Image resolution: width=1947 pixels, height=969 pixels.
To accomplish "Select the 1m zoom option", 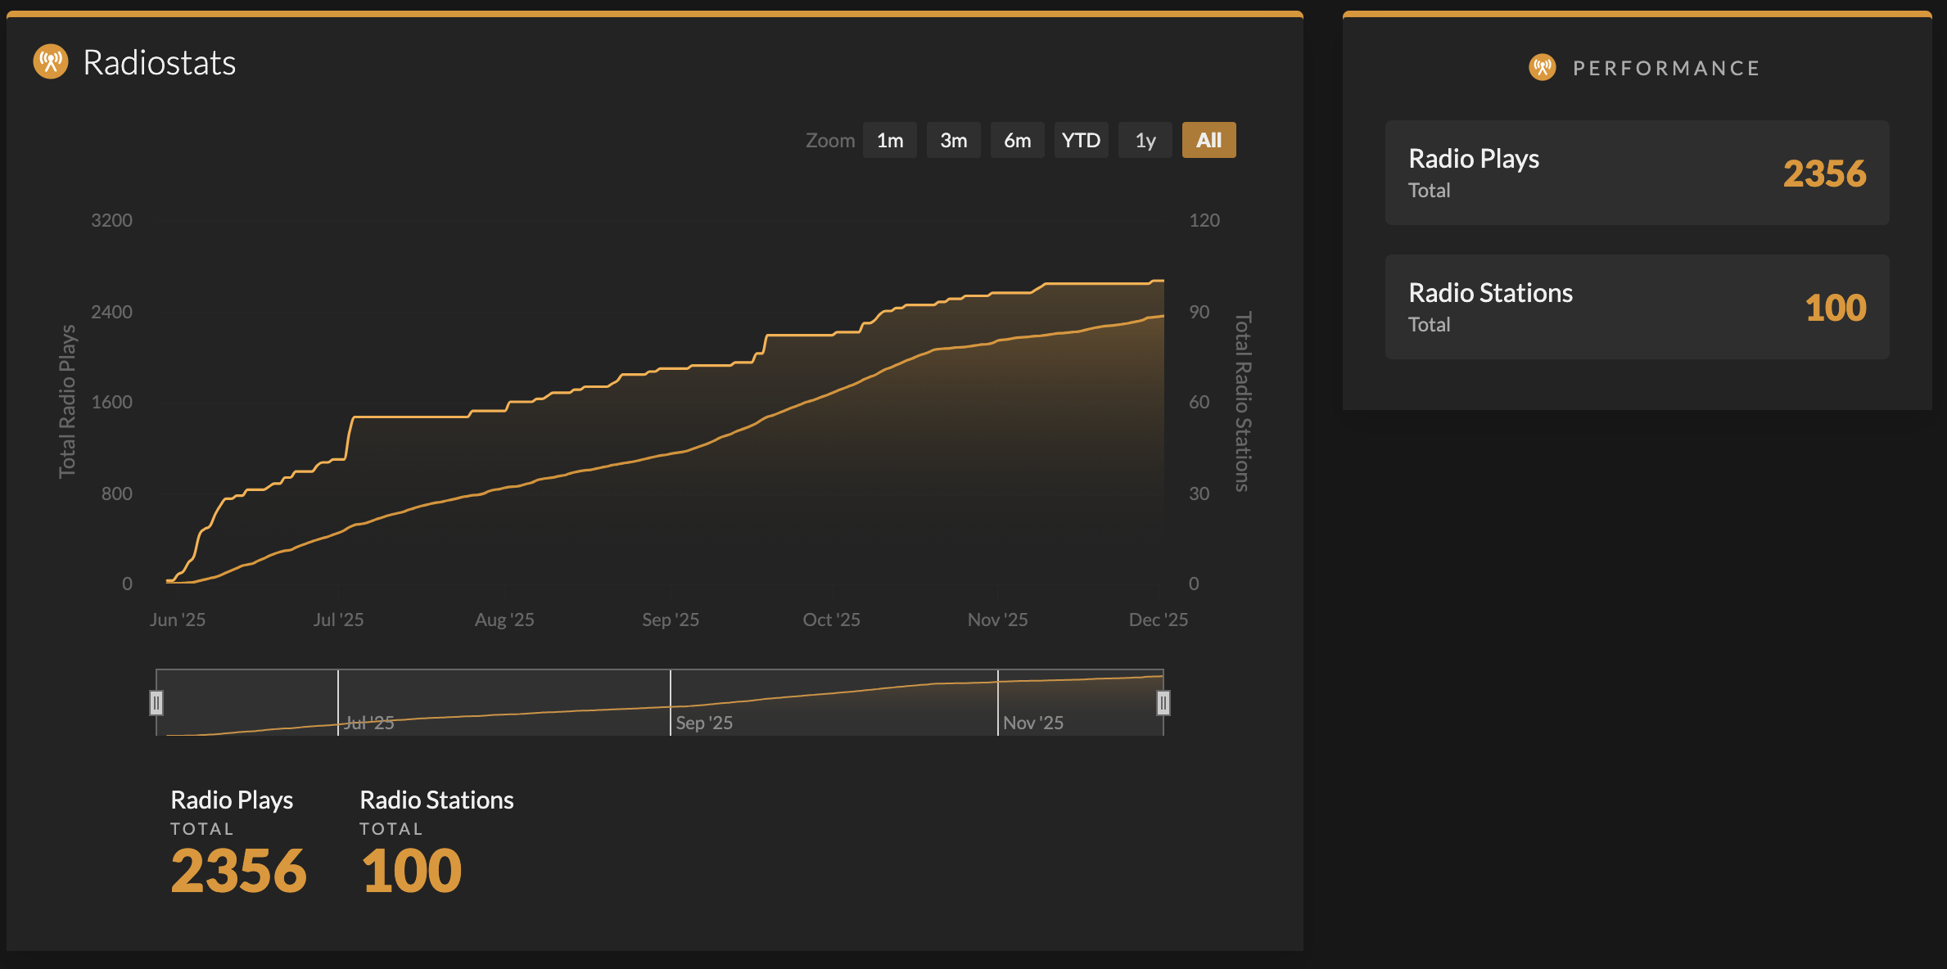I will tap(889, 140).
